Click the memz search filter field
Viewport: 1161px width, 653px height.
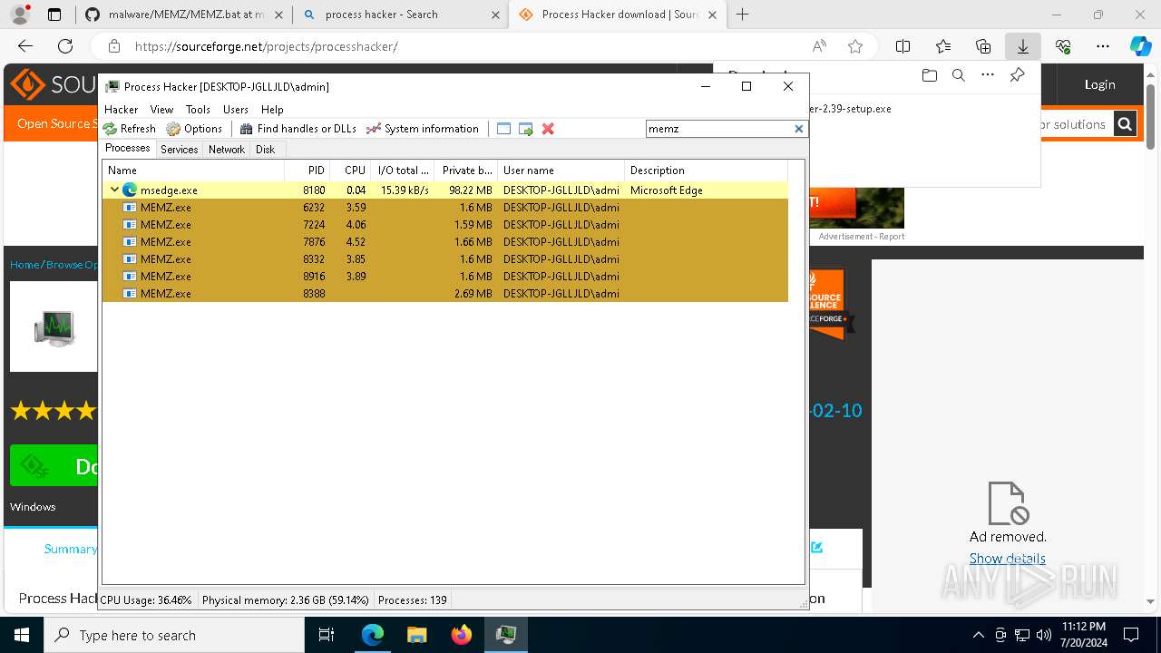pyautogui.click(x=719, y=129)
